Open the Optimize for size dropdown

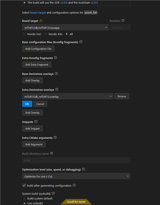click(x=76, y=176)
